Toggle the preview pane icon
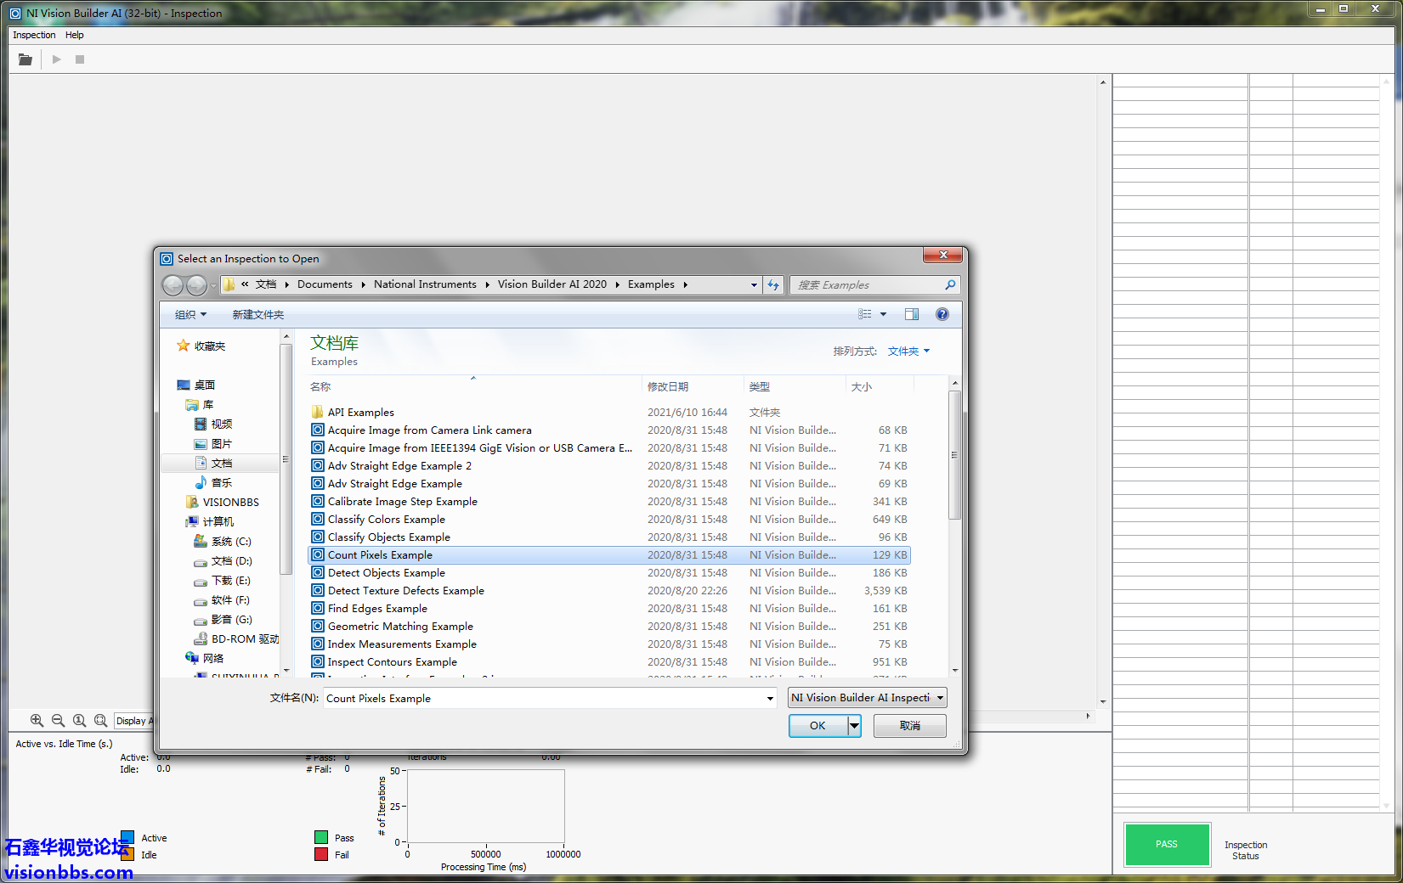Viewport: 1403px width, 883px height. coord(911,314)
